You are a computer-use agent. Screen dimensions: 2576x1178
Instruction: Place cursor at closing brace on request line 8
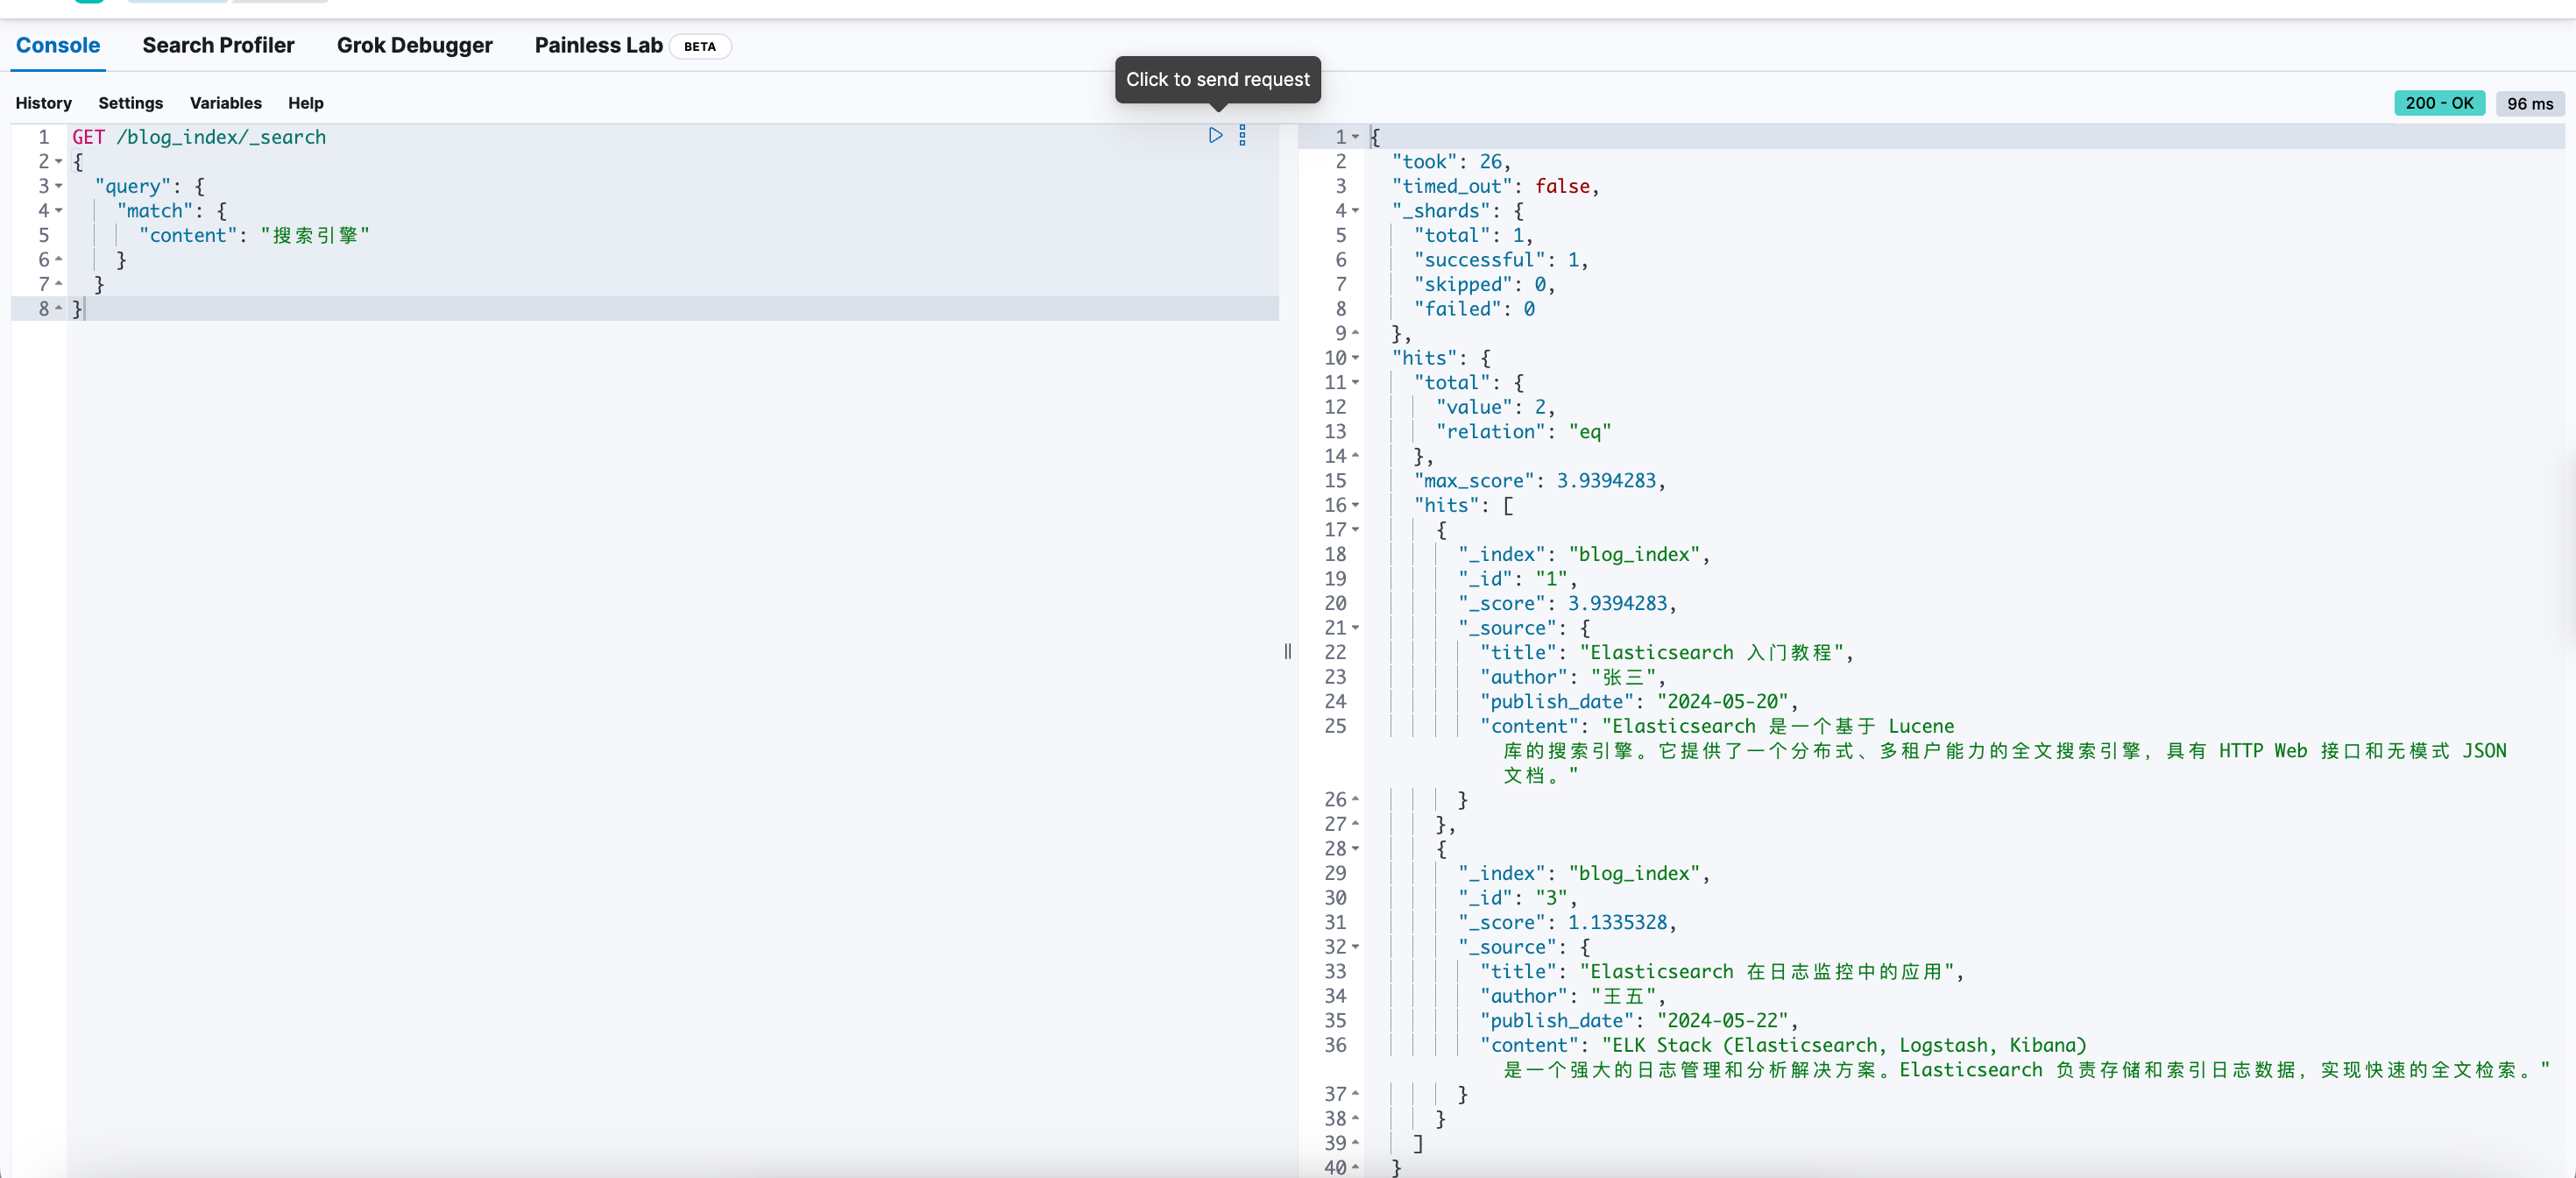click(x=79, y=309)
